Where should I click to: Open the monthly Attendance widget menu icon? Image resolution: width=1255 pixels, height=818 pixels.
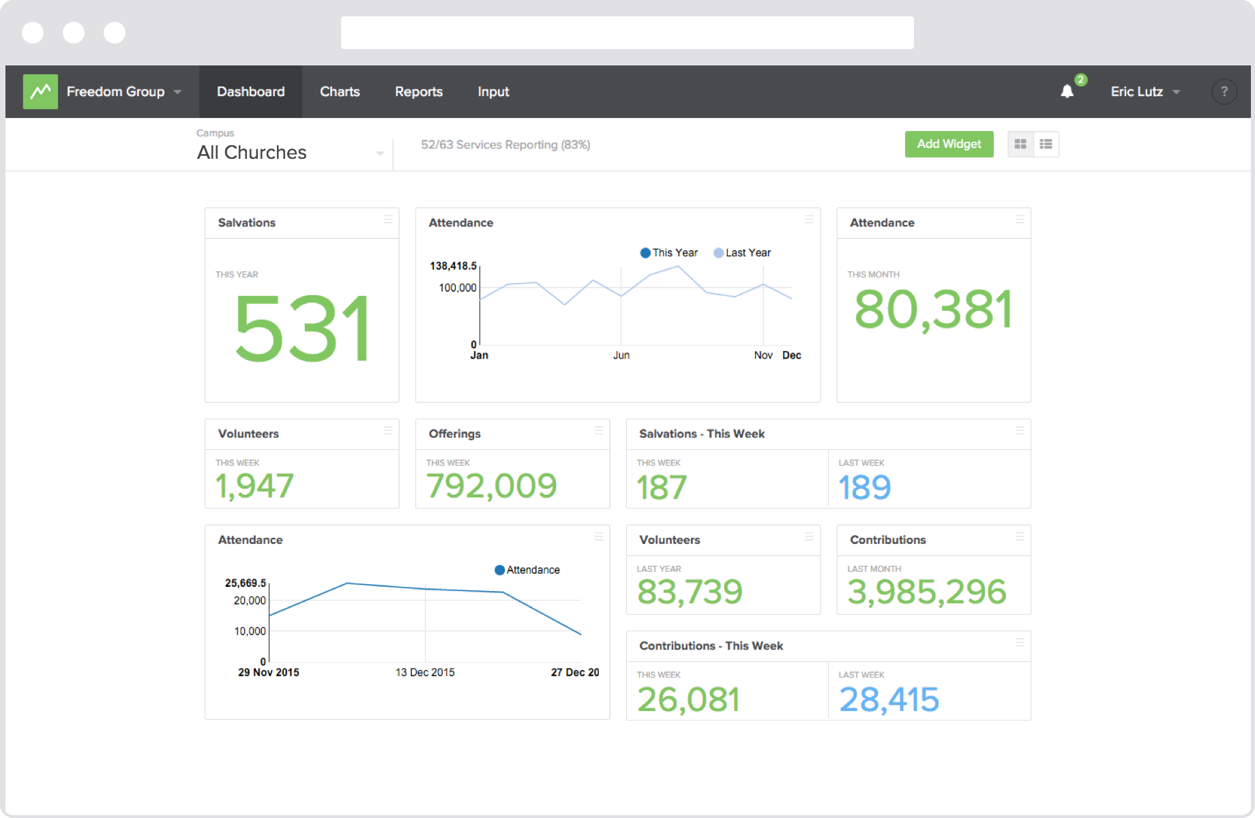pos(1020,220)
